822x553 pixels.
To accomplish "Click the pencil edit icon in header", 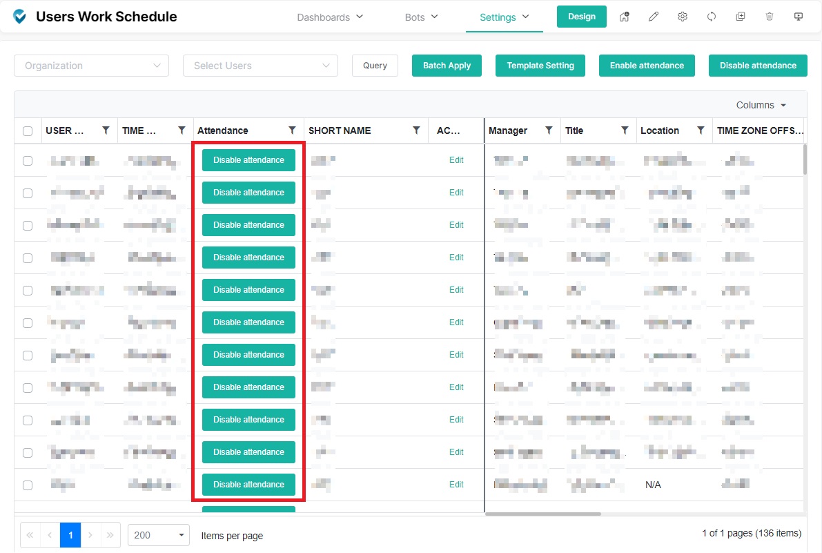I will 654,17.
